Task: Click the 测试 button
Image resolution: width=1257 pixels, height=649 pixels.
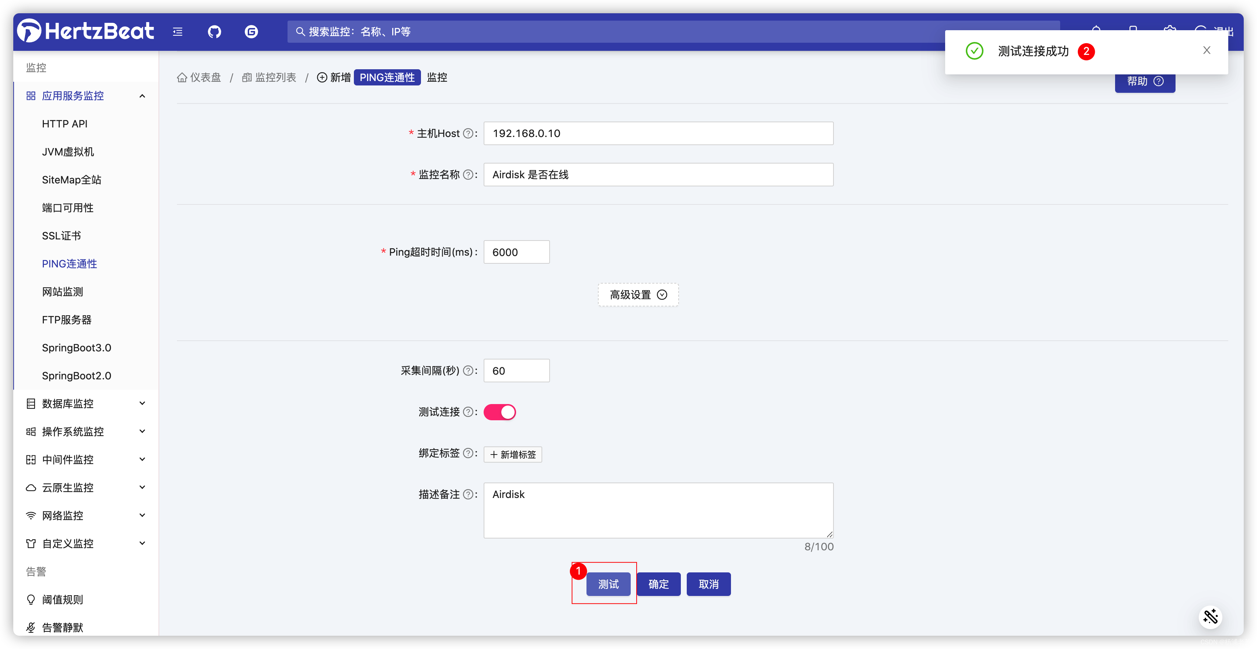Action: (x=608, y=584)
